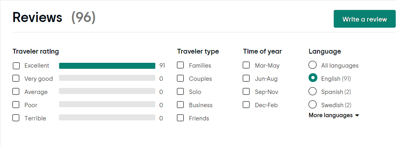This screenshot has width=396, height=146.
Task: Tick the Jun-Aug checkbox
Action: tap(246, 78)
